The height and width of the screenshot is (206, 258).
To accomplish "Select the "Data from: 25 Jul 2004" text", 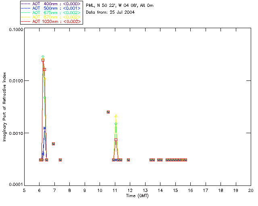I will click(x=110, y=12).
